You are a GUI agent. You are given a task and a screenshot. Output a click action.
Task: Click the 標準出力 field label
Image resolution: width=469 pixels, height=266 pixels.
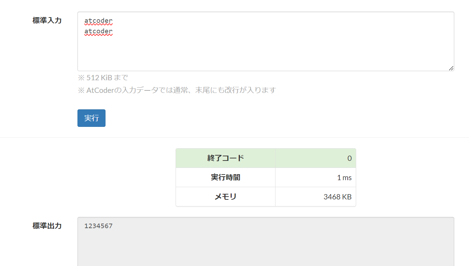(47, 226)
